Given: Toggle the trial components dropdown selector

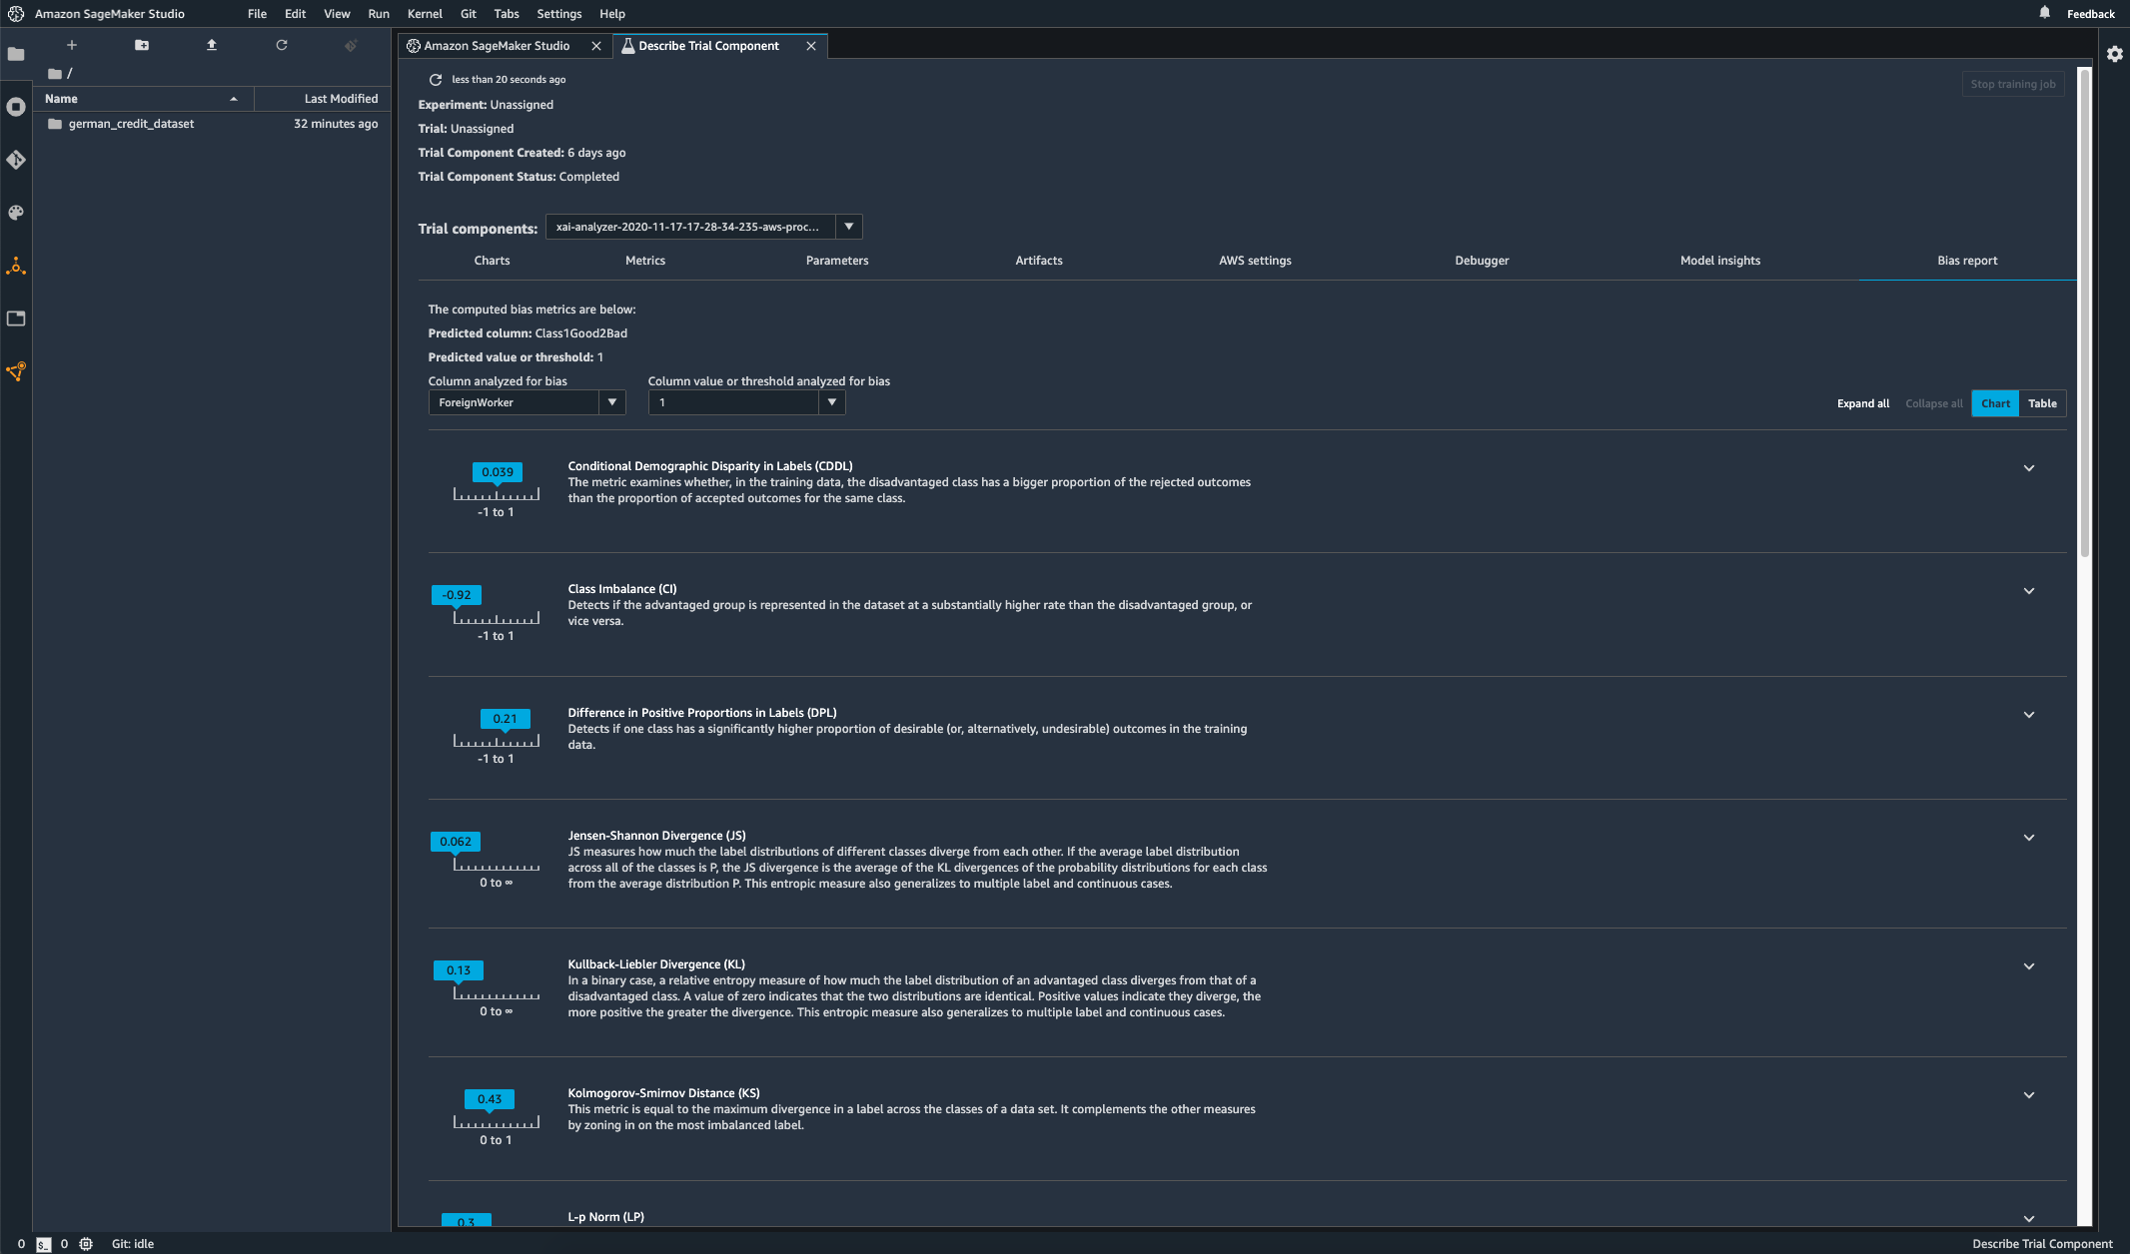Looking at the screenshot, I should (x=847, y=226).
